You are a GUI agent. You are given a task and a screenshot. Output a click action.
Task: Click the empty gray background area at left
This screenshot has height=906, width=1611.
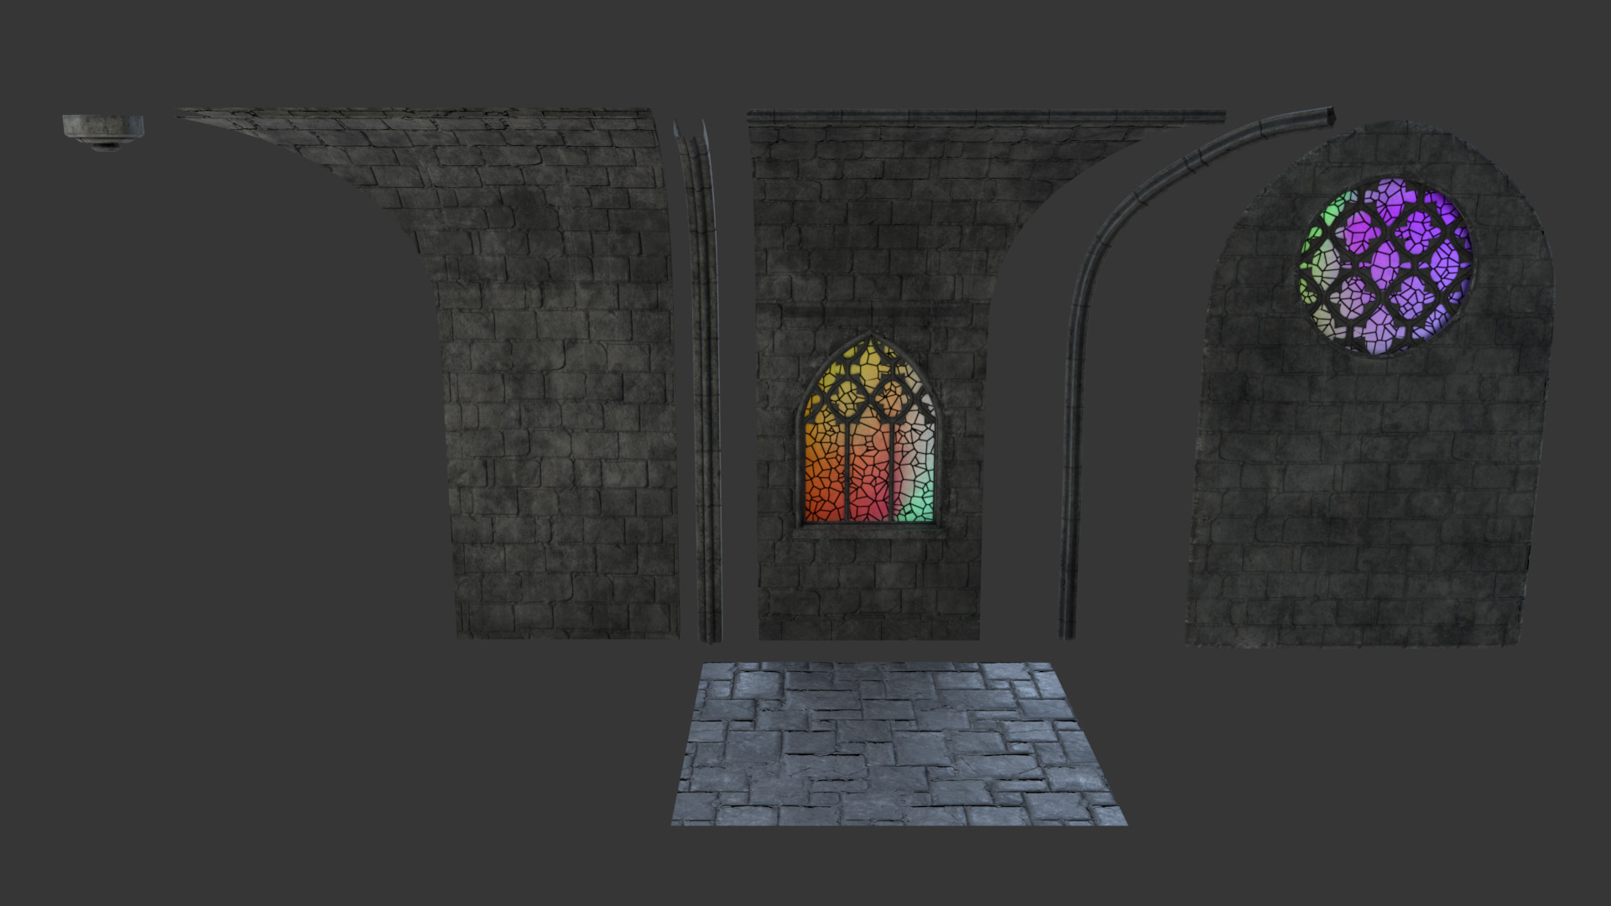(210, 503)
